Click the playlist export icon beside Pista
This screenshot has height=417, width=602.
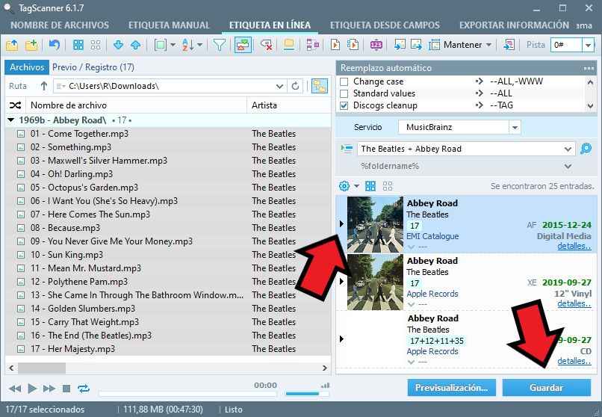click(x=509, y=45)
